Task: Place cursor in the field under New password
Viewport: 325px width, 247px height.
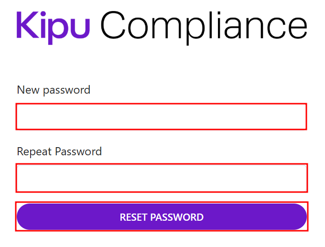Action: [x=161, y=117]
